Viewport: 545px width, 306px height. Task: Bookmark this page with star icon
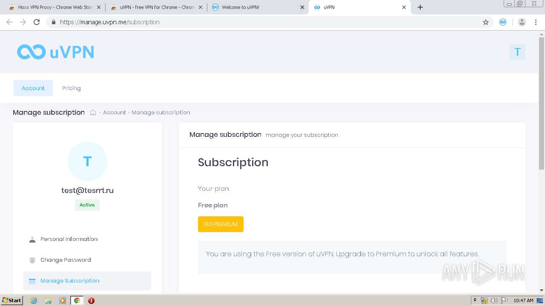[x=486, y=22]
